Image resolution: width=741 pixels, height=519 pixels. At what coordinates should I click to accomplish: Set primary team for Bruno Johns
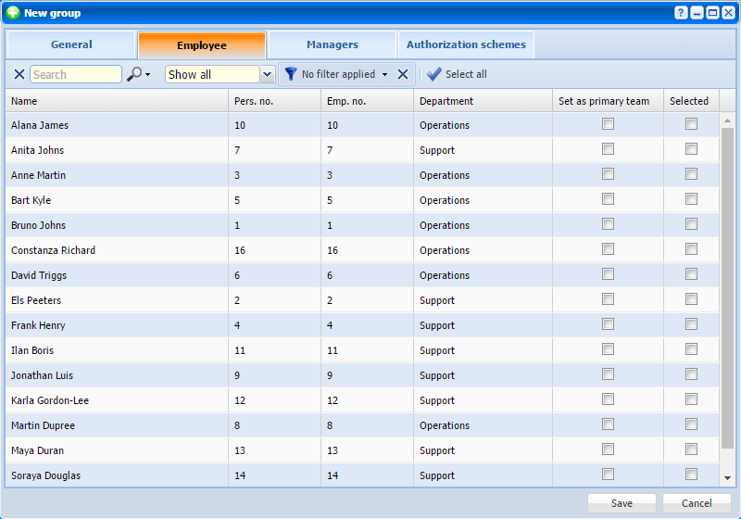coord(608,224)
